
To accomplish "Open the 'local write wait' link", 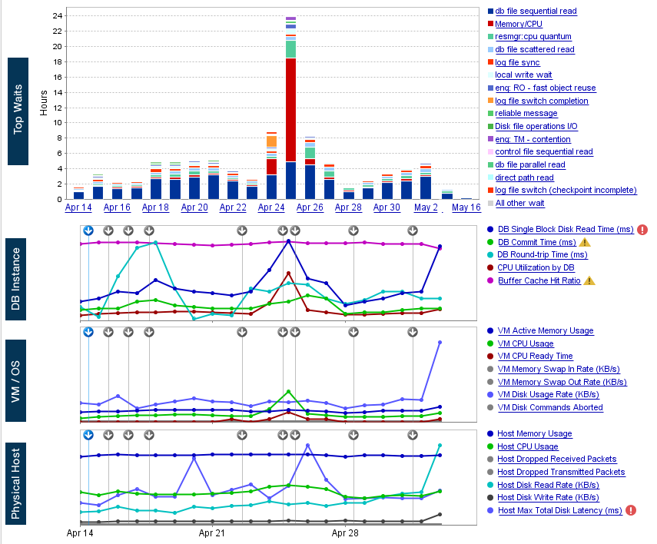I will tap(523, 75).
